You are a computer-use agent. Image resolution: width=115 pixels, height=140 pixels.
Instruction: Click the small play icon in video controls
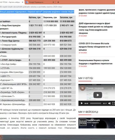point(82,103)
